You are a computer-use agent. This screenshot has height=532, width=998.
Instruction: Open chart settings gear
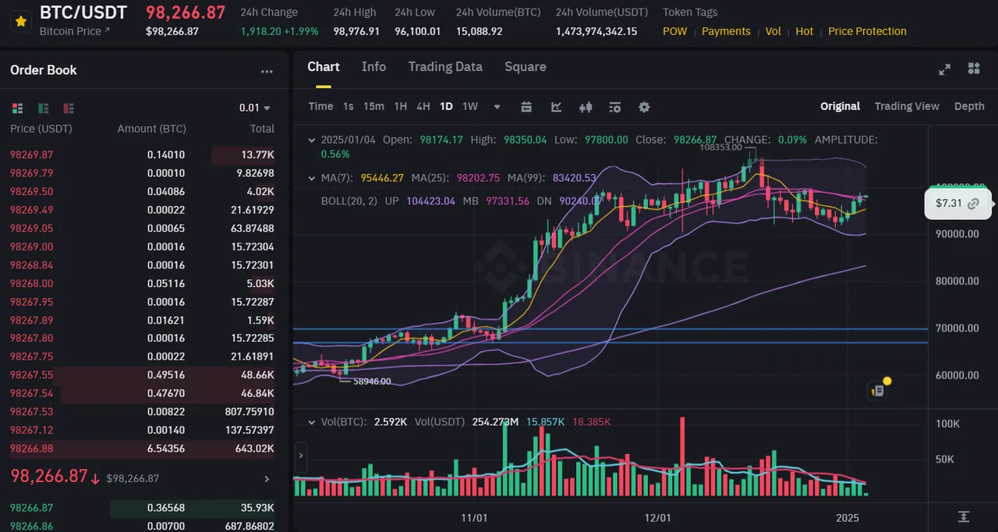pos(644,107)
